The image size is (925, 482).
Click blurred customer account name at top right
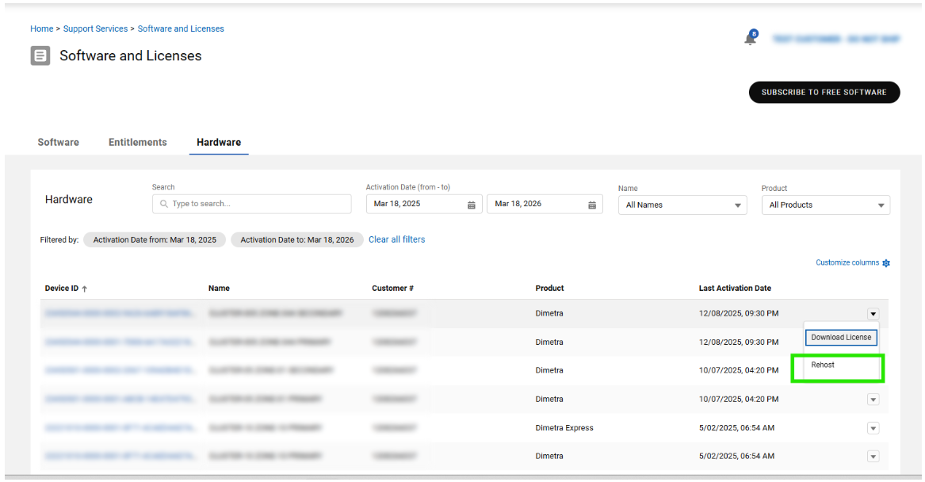pos(836,39)
